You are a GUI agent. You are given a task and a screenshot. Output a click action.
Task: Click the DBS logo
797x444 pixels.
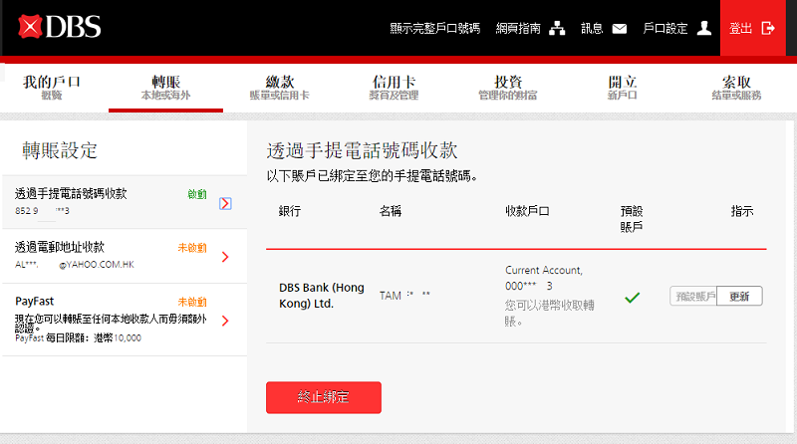pos(61,28)
